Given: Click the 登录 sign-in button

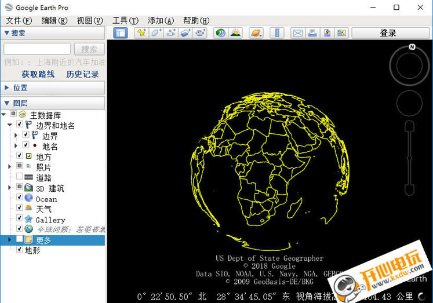Looking at the screenshot, I should point(388,33).
